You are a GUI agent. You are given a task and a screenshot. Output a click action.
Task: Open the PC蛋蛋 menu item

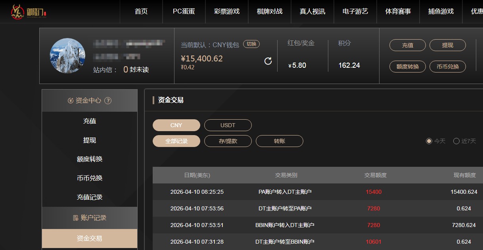(x=184, y=11)
